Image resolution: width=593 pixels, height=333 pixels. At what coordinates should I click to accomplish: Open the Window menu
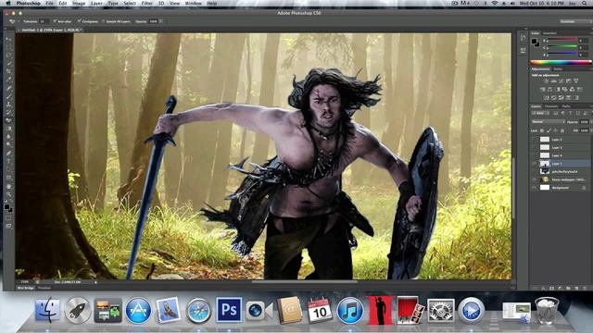[x=193, y=3]
